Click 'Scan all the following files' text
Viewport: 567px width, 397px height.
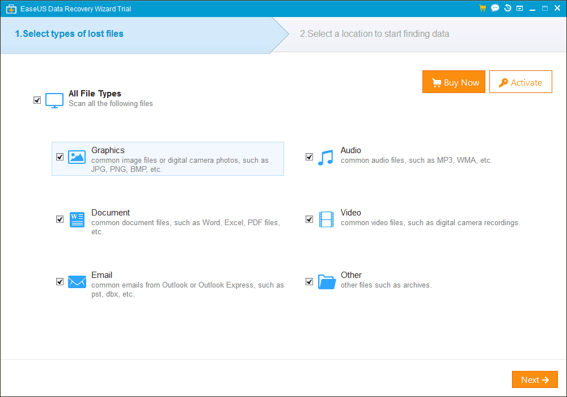click(x=111, y=104)
